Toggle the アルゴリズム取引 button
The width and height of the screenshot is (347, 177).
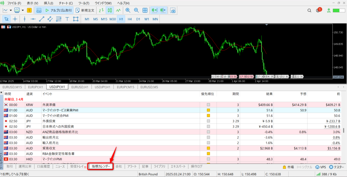point(58,10)
